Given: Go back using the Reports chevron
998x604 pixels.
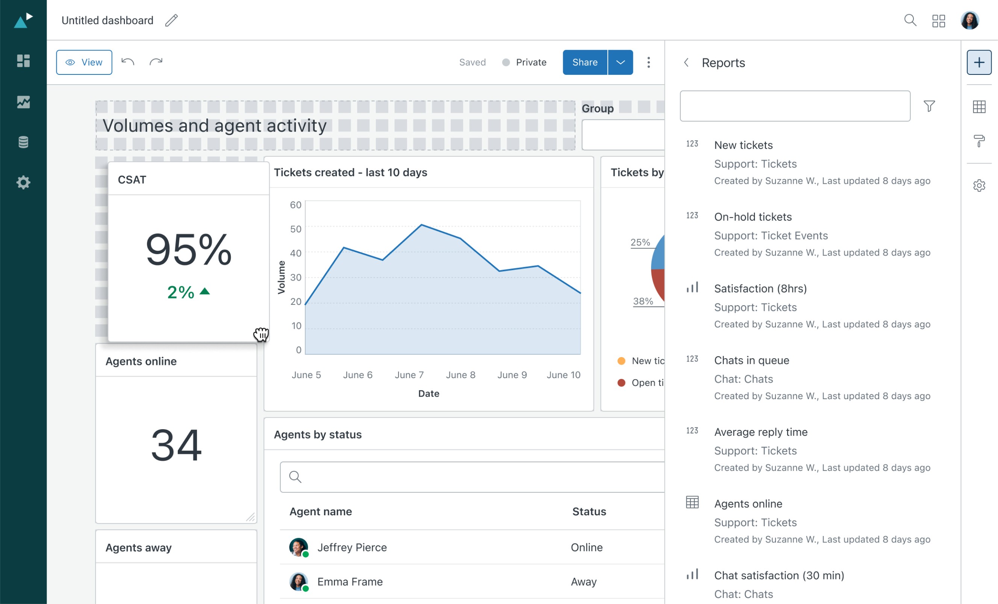Looking at the screenshot, I should (686, 62).
